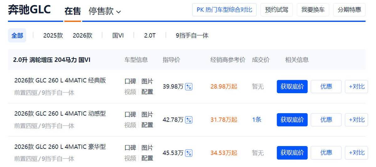The image size is (376, 167).
Task: Filter by 2025款 model year
Action: (x=53, y=36)
